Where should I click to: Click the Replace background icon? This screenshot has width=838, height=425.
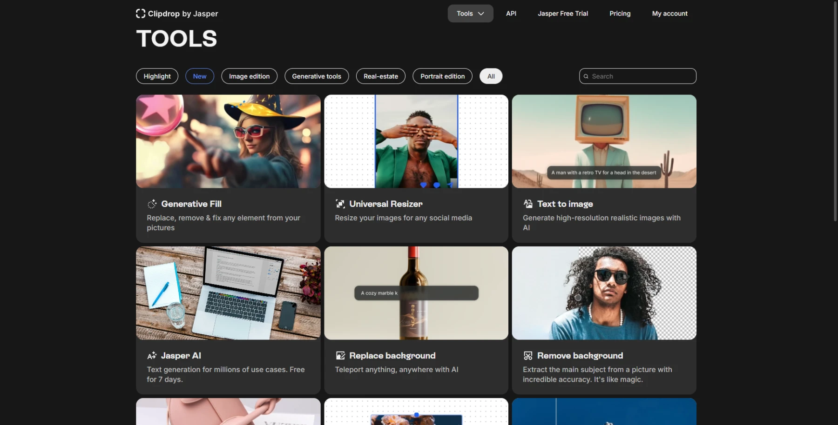pyautogui.click(x=340, y=356)
